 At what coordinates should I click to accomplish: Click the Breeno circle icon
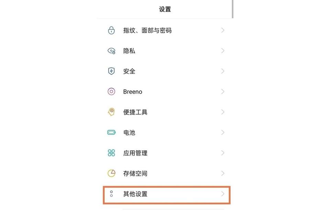(x=111, y=92)
